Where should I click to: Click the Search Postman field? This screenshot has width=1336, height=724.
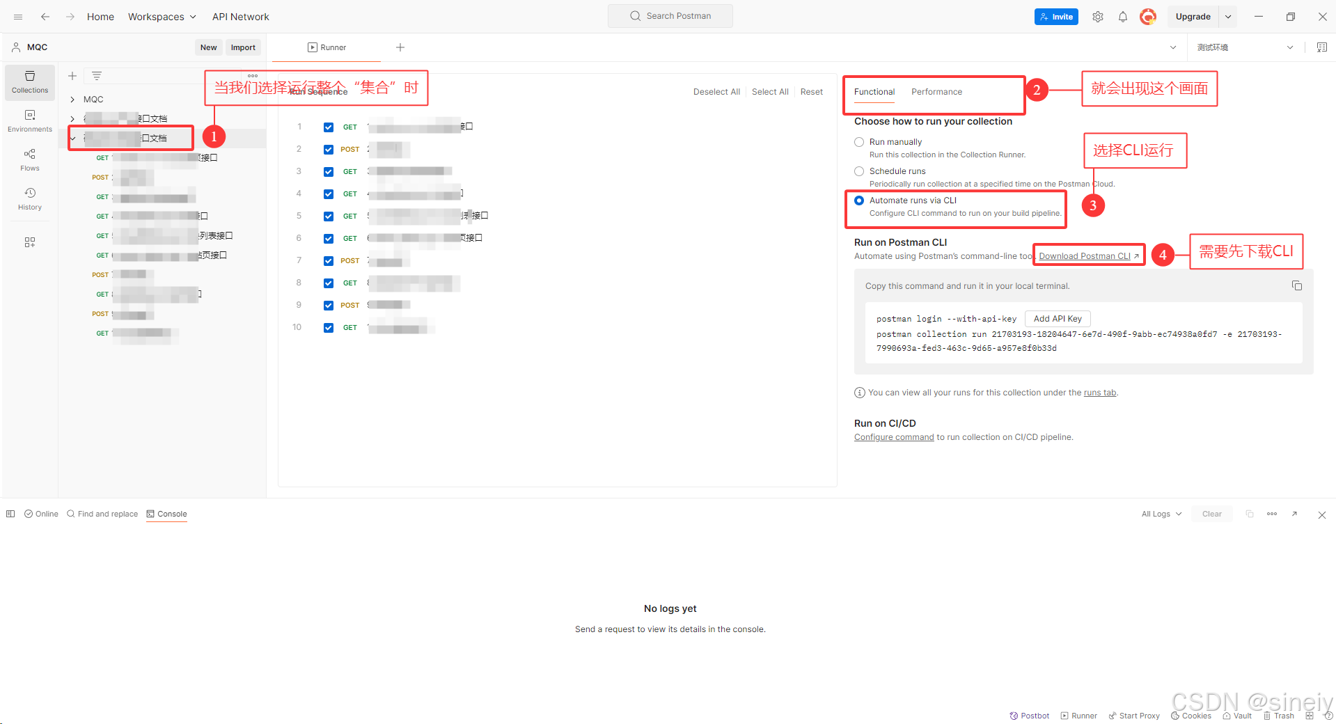pos(670,16)
